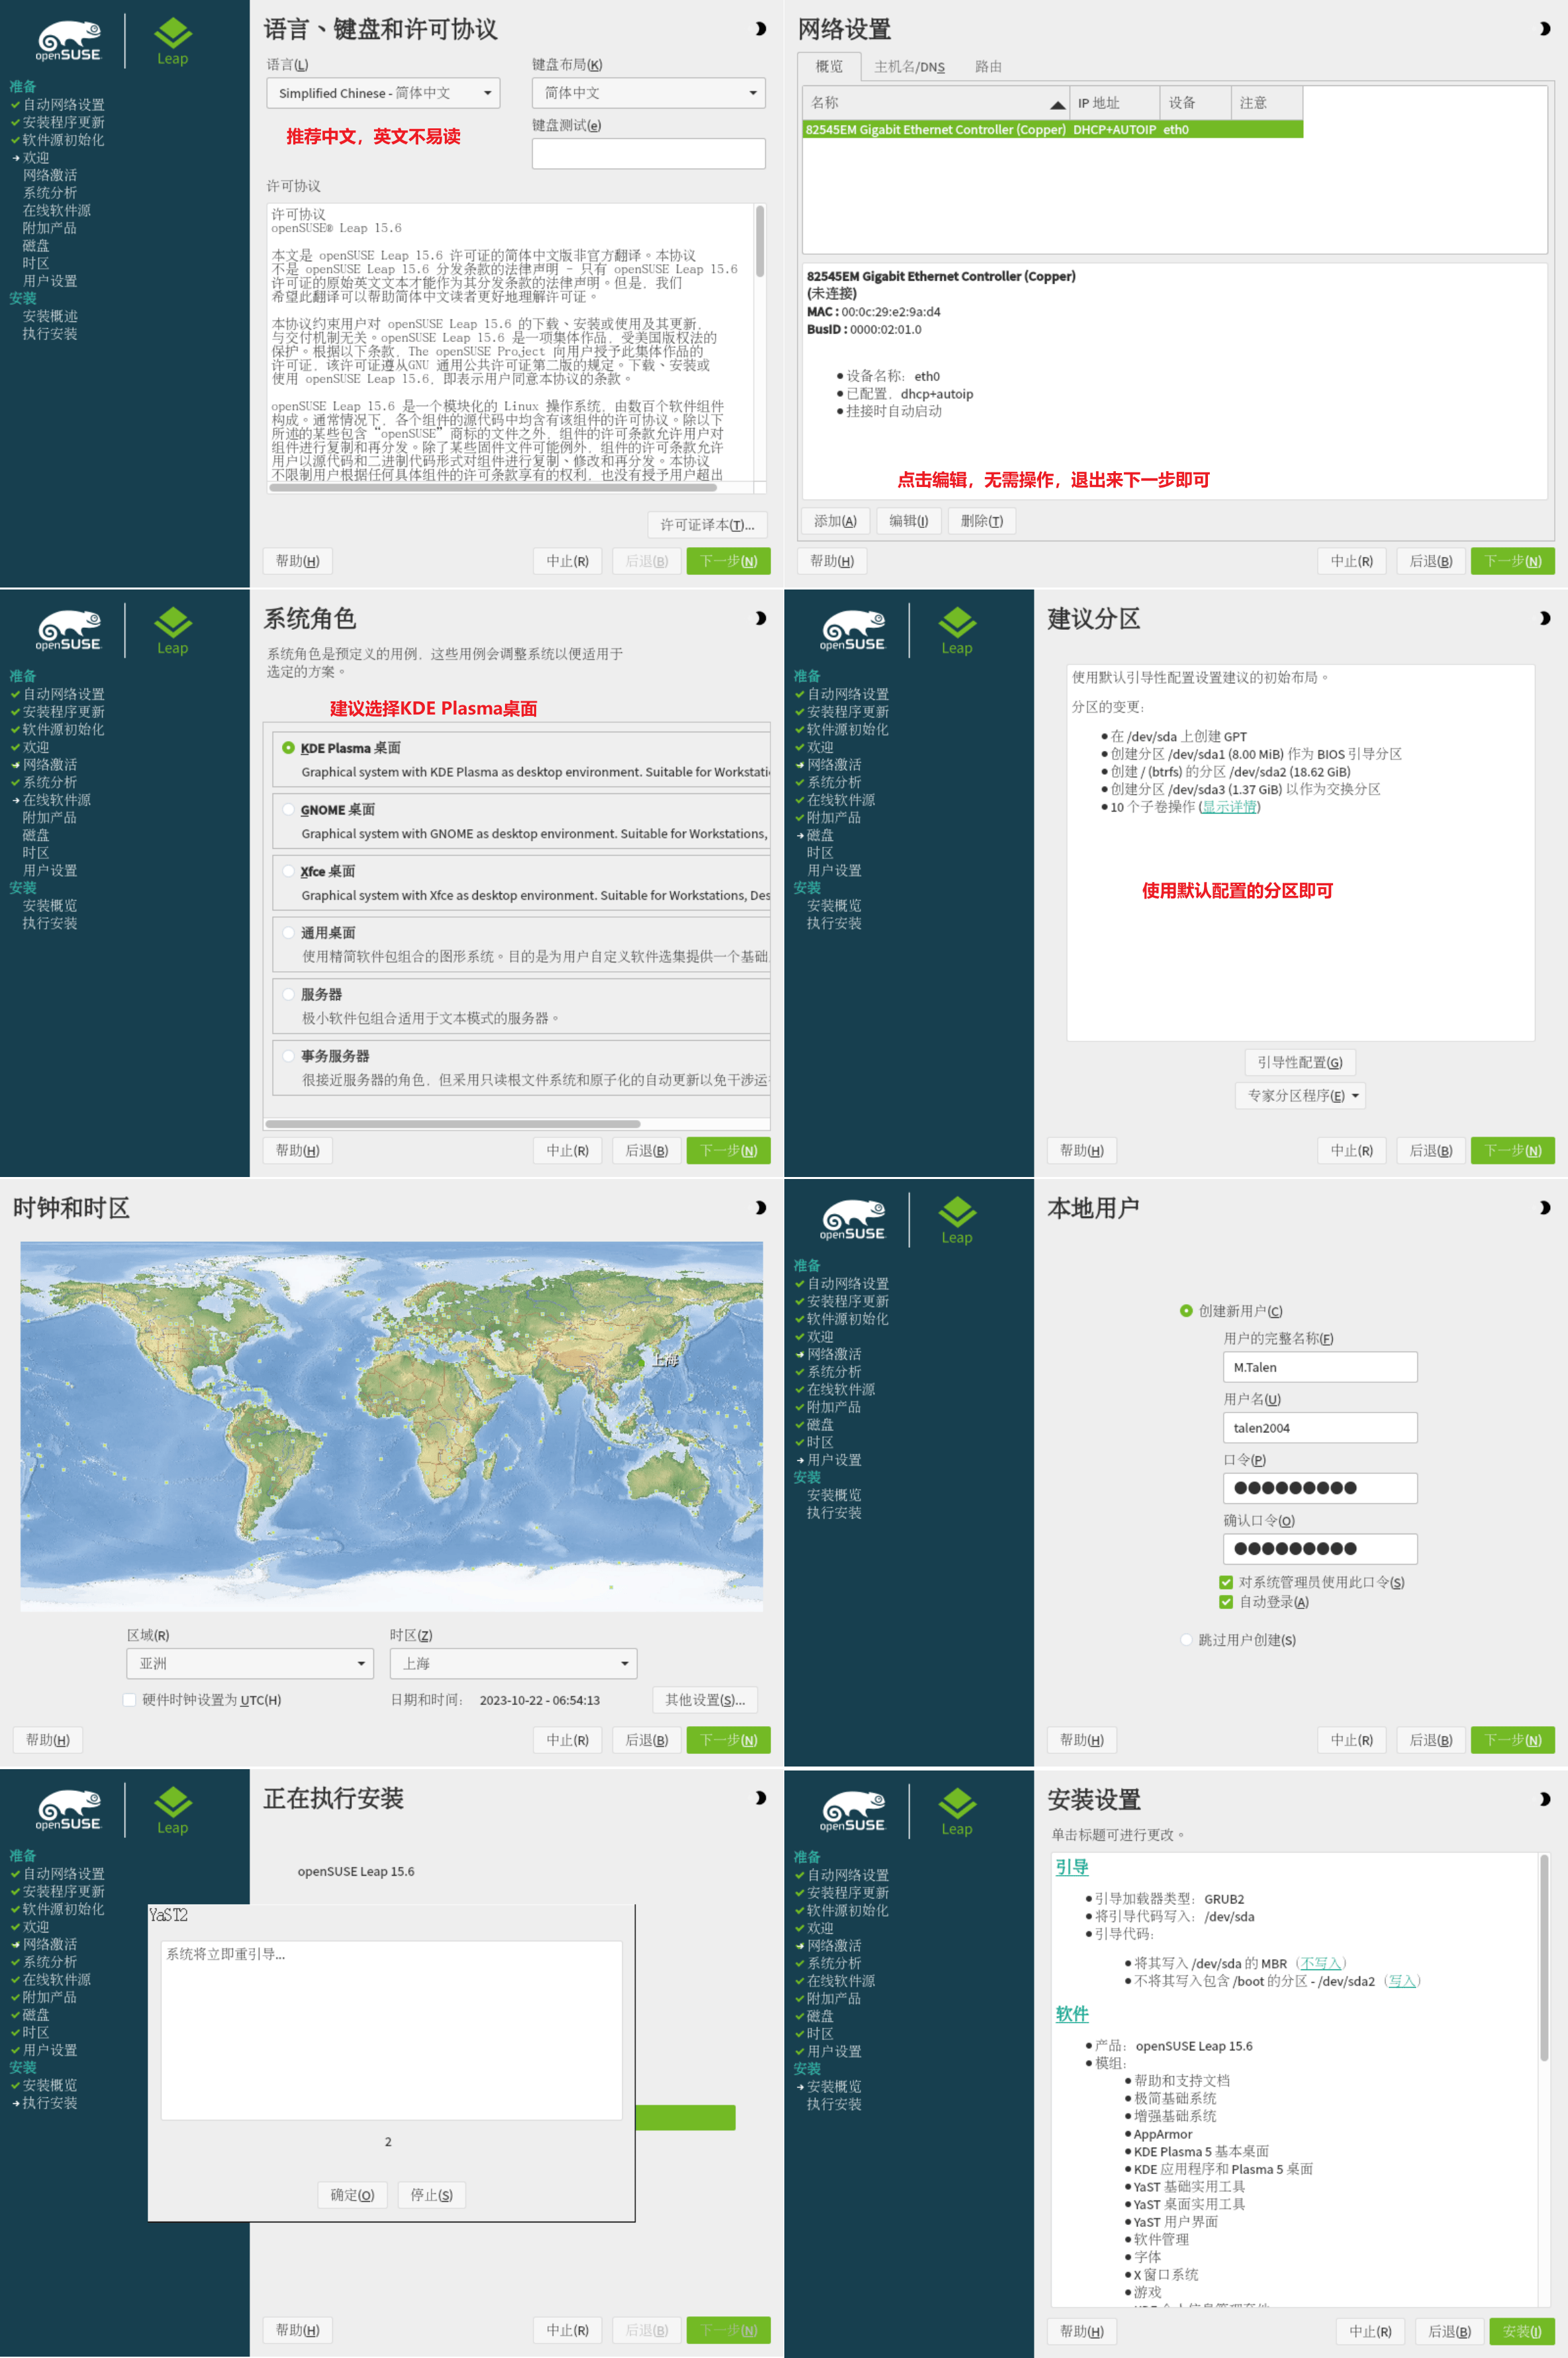Click moon icon in system role panel
This screenshot has height=2358, width=1568.
tap(760, 618)
